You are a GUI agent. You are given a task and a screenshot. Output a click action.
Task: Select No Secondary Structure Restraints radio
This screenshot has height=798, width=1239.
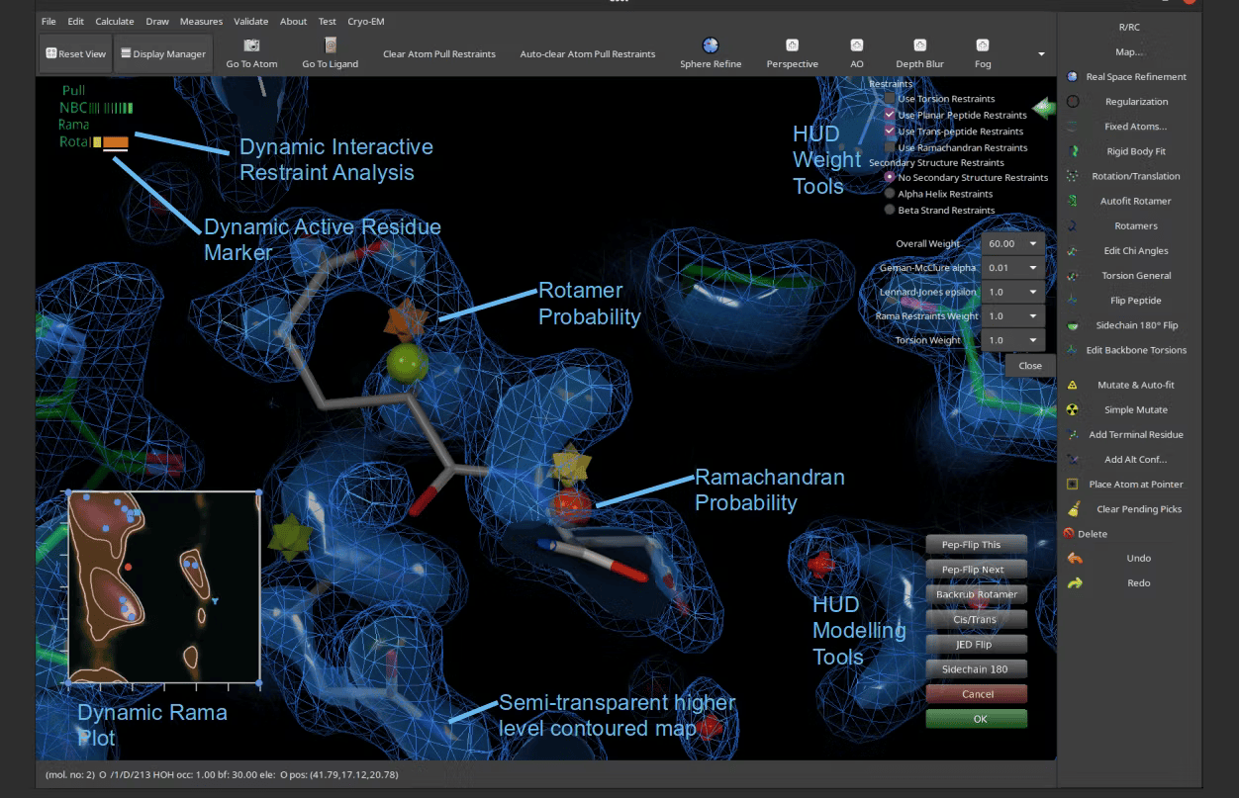tap(890, 178)
